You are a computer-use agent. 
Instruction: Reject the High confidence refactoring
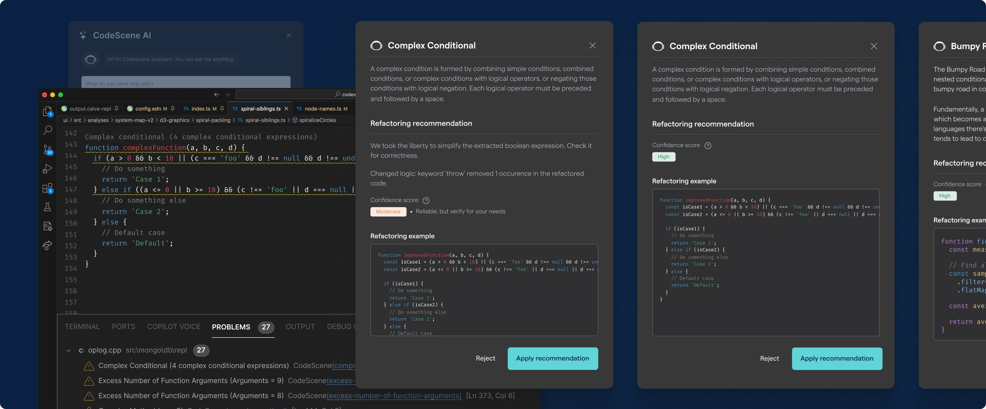point(769,359)
